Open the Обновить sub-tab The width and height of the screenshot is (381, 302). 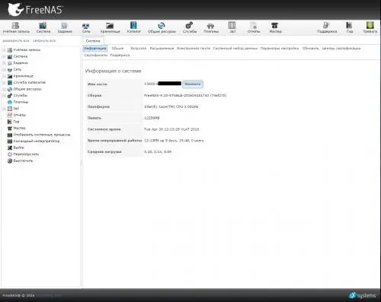coord(310,48)
